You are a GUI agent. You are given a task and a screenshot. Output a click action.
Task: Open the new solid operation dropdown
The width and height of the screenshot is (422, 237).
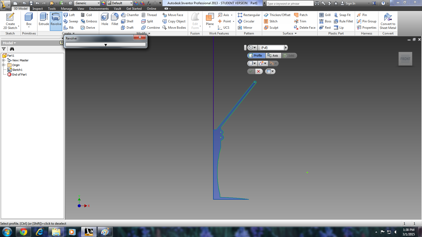pos(263,63)
